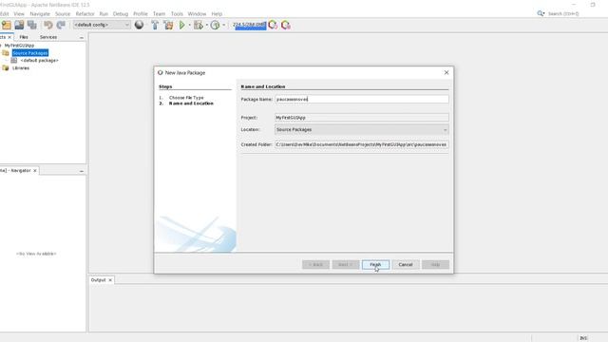This screenshot has height=342, width=608.
Task: Close the Projects tab
Action: pos(9,37)
